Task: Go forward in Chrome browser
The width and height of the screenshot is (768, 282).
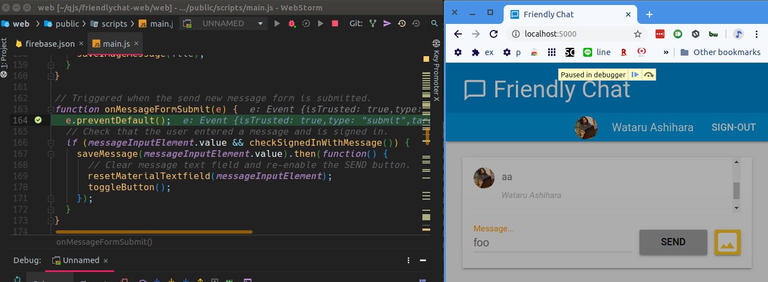Action: pos(476,34)
